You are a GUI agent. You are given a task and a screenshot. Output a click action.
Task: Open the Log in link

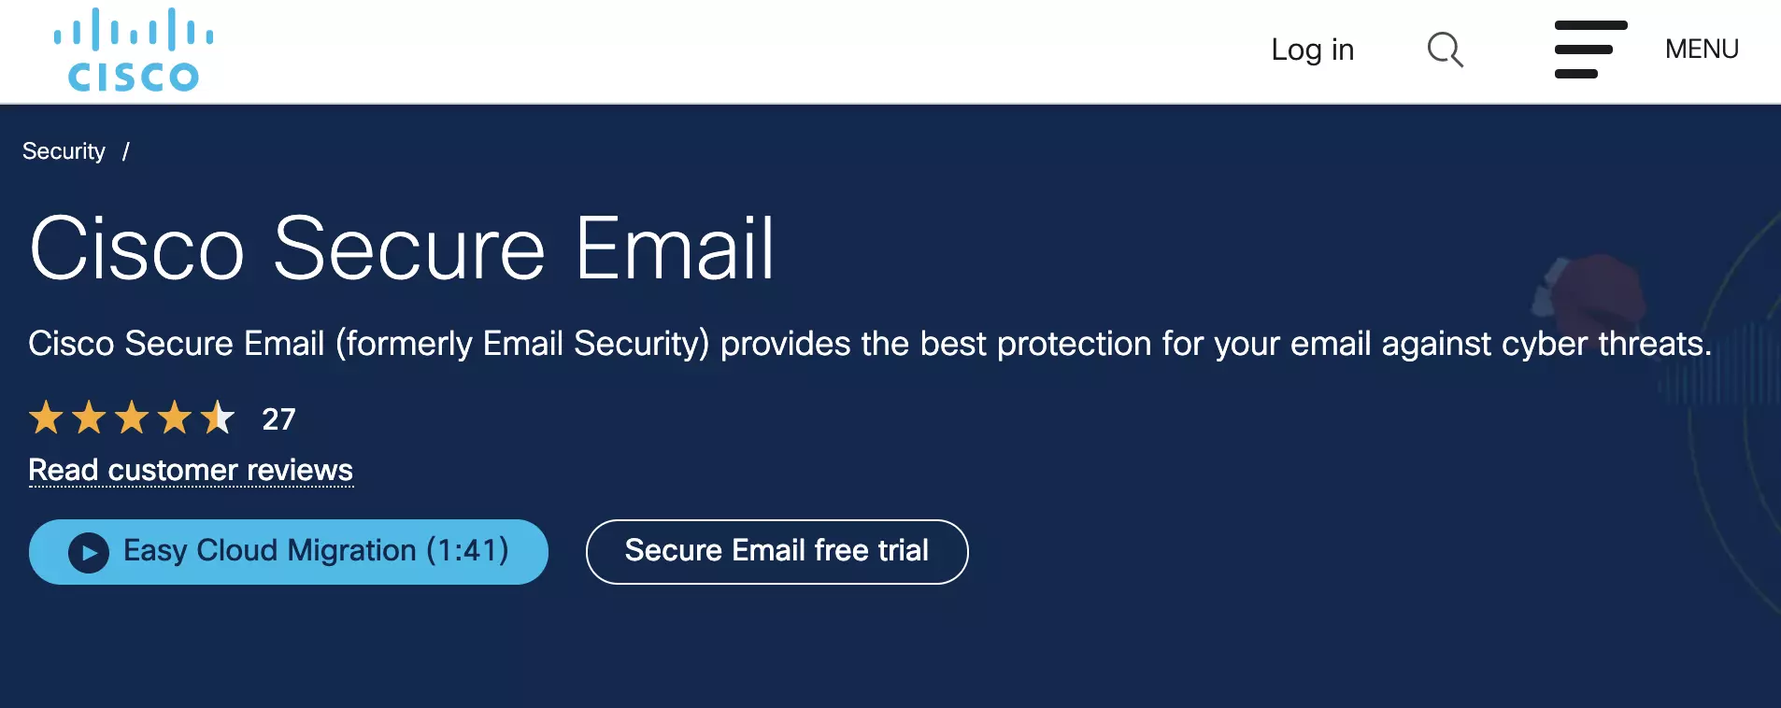pos(1312,50)
